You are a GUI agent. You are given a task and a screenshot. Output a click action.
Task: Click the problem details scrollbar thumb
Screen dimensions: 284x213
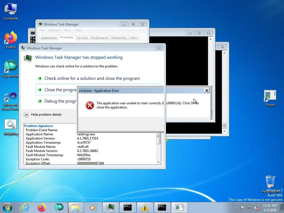[159, 139]
